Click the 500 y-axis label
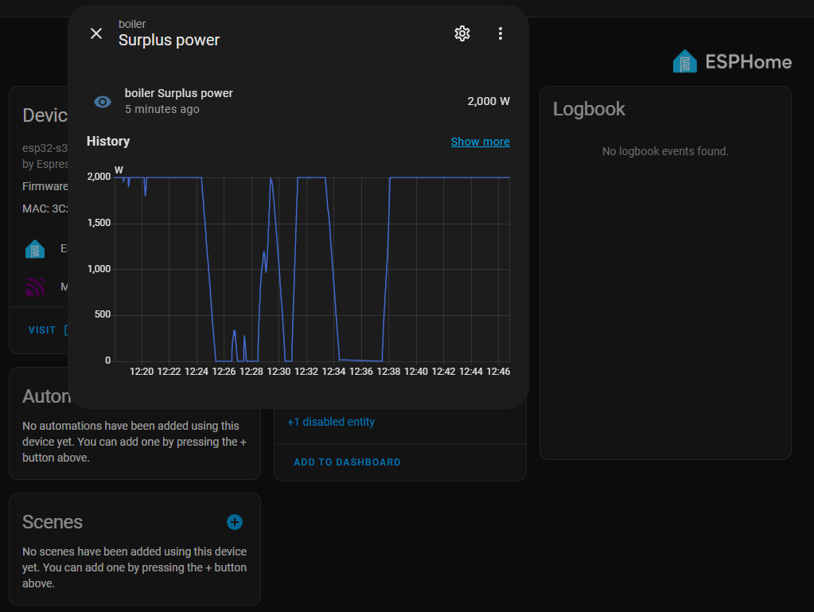This screenshot has height=612, width=814. pos(103,314)
